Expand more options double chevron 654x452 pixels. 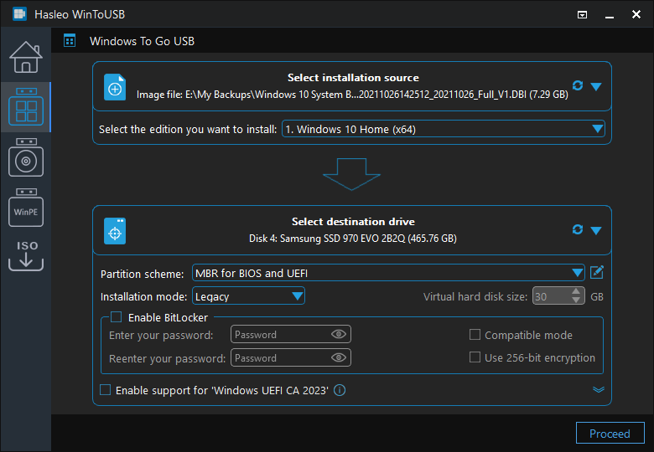coord(599,389)
